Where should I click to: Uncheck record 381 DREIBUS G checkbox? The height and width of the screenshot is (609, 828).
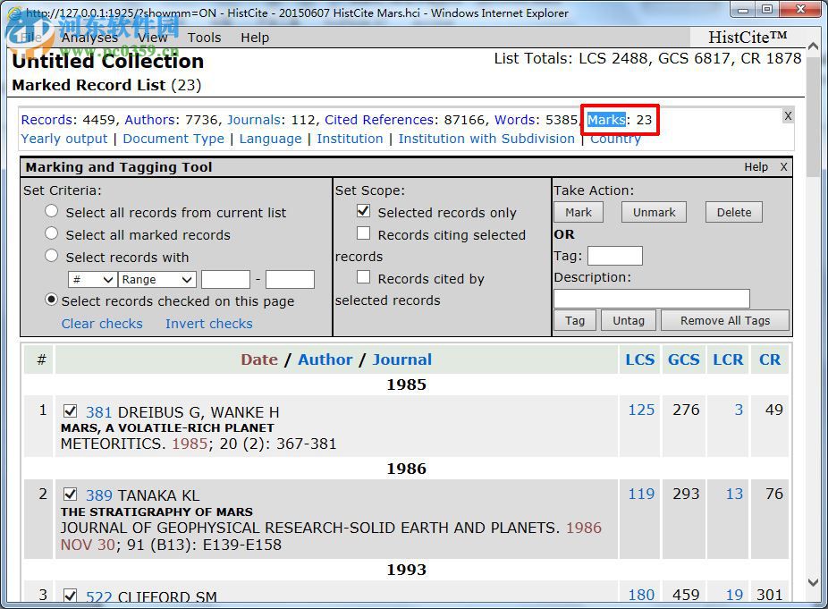click(71, 411)
